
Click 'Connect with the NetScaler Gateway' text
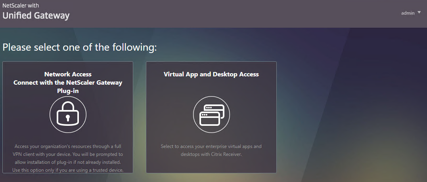click(x=68, y=83)
